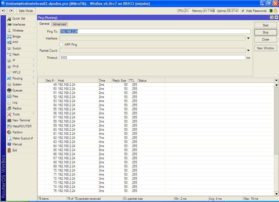Click the Exit door icon
This screenshot has height=202, width=279.
click(9, 150)
